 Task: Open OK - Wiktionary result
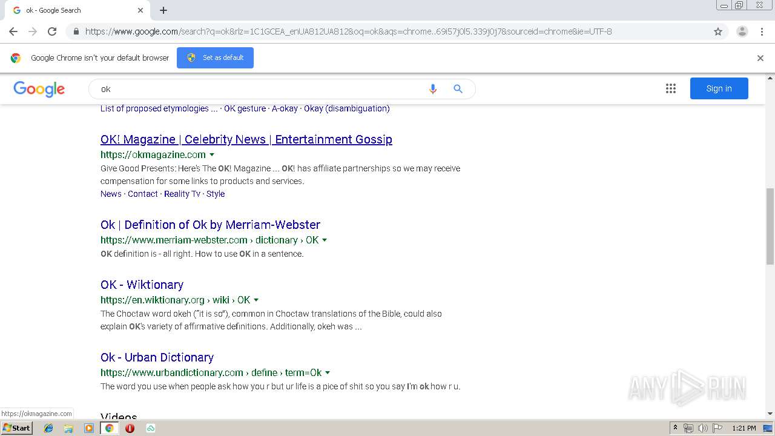[142, 285]
